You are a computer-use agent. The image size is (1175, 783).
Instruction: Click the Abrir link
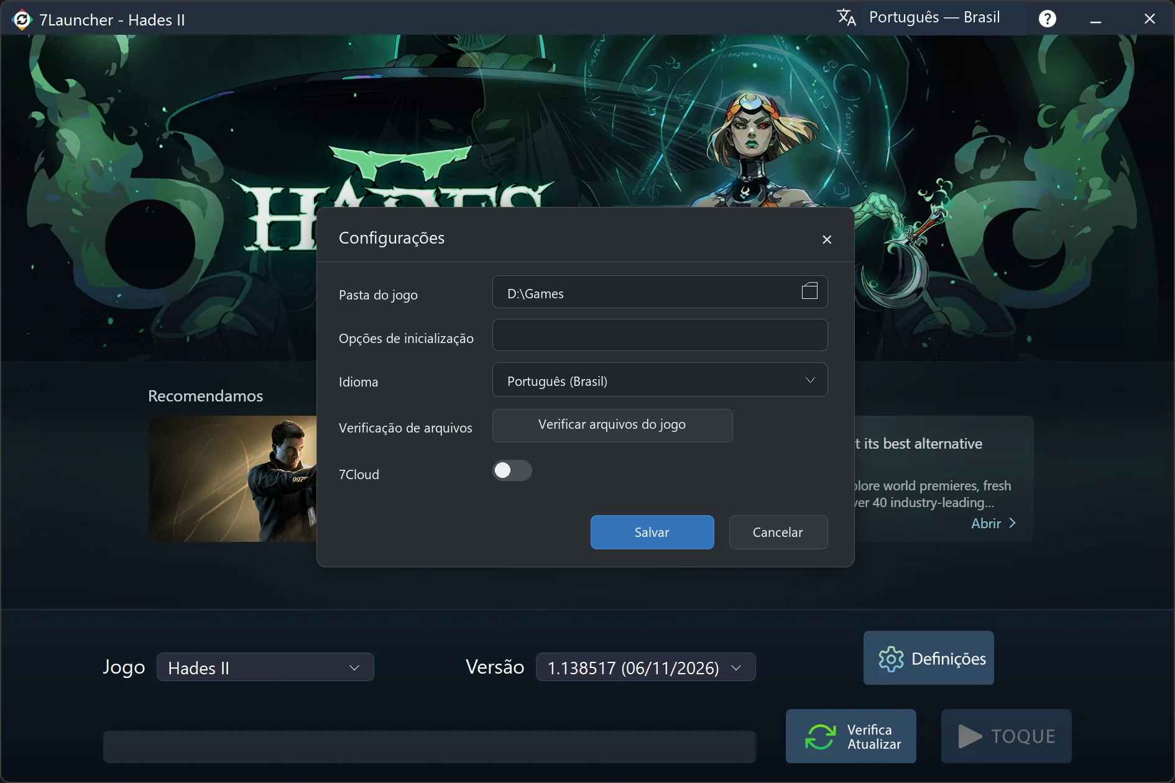pyautogui.click(x=993, y=523)
